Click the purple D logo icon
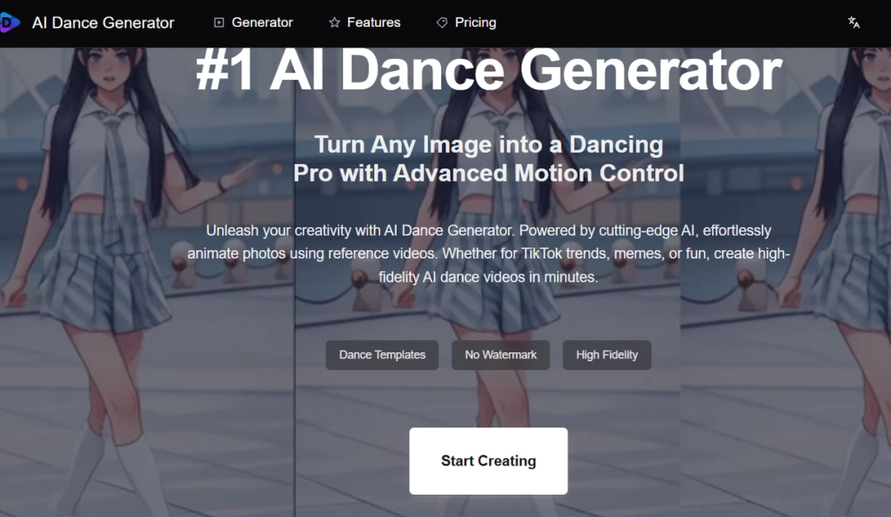The image size is (891, 517). (x=10, y=23)
